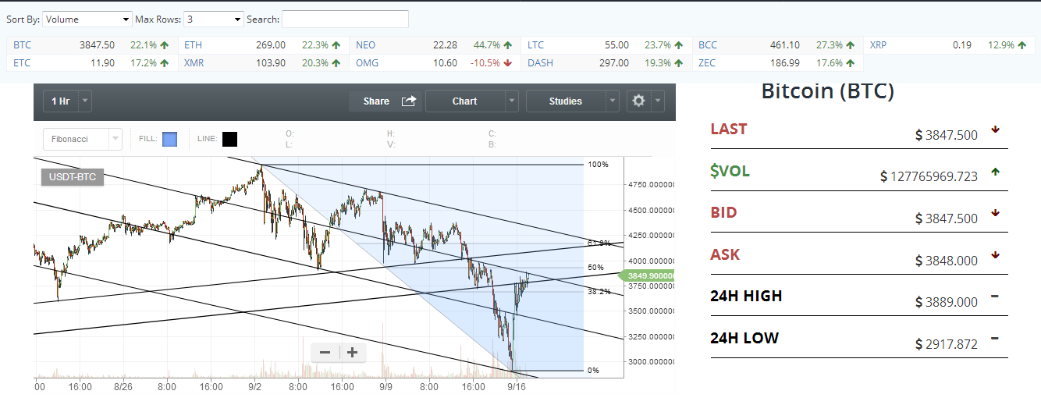Click the LAST down arrow indicator
The image size is (1041, 405).
click(x=995, y=130)
